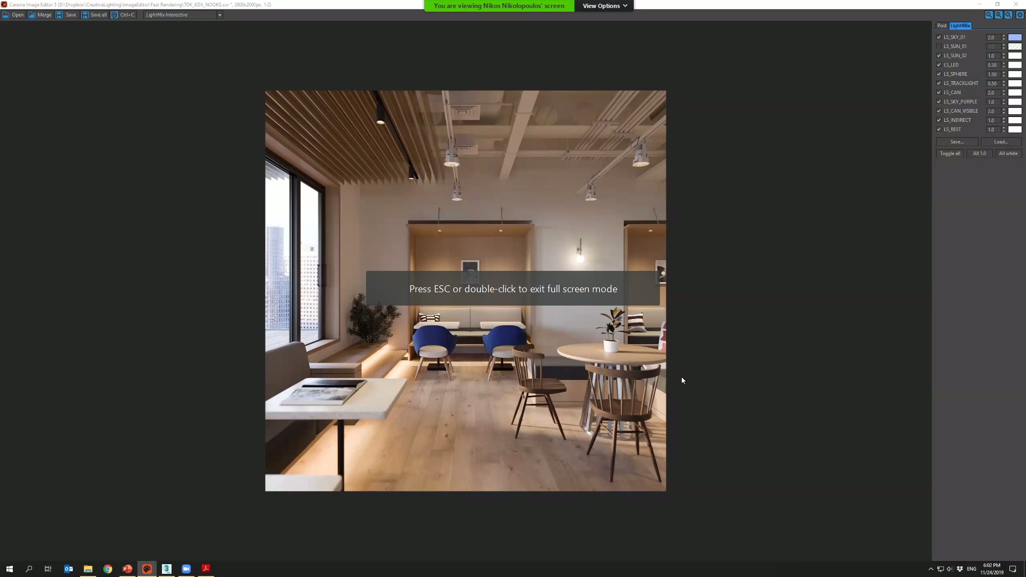Image resolution: width=1026 pixels, height=577 pixels.
Task: Enable the LS_SUN_01 light checkbox
Action: coord(939,46)
